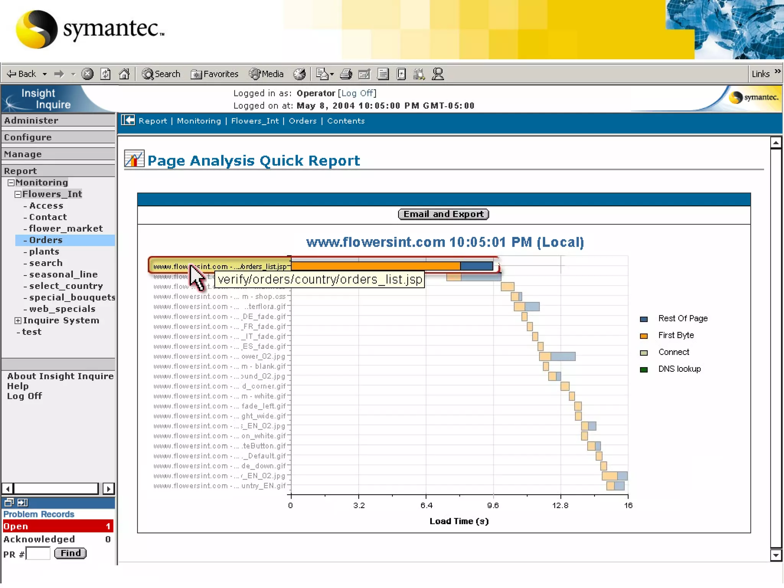Expand the Inquire System node

(18, 321)
